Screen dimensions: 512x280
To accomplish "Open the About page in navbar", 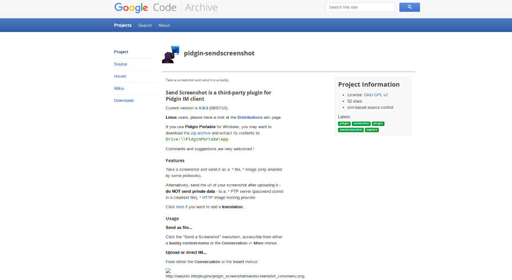I will tap(164, 25).
